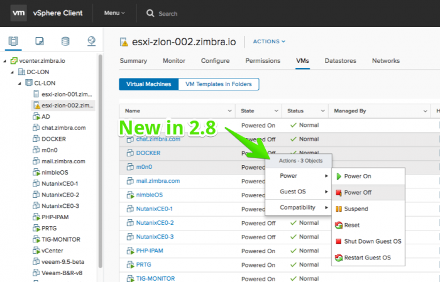
Task: Open the mail.zimbra.com VM link
Action: (158, 181)
